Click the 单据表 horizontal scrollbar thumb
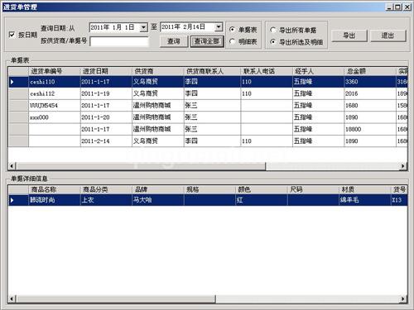414x310 pixels. click(141, 166)
